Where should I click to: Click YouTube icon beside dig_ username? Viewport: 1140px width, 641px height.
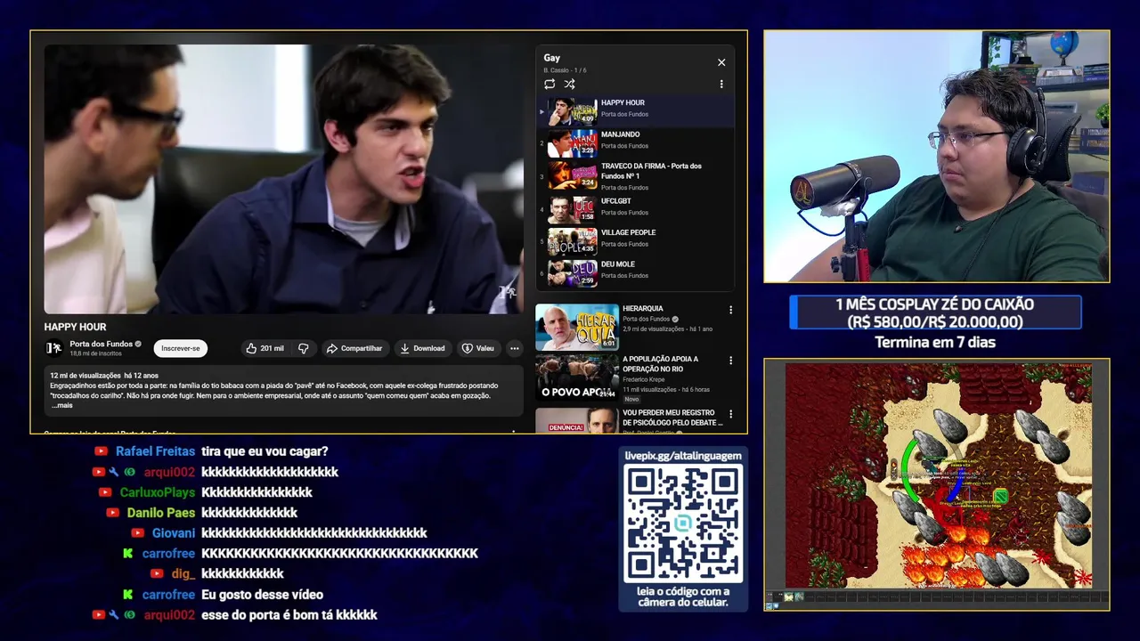tap(157, 574)
